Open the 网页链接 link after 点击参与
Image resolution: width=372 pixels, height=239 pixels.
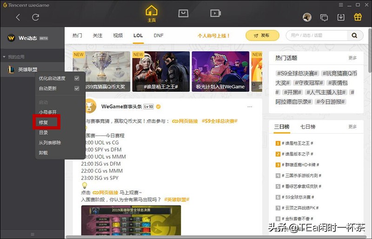tap(185, 121)
